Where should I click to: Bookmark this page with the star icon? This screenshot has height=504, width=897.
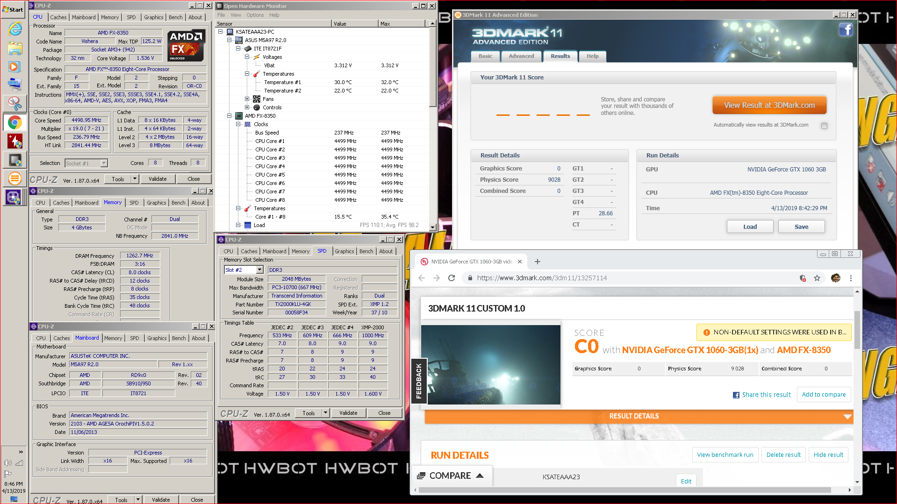[817, 278]
